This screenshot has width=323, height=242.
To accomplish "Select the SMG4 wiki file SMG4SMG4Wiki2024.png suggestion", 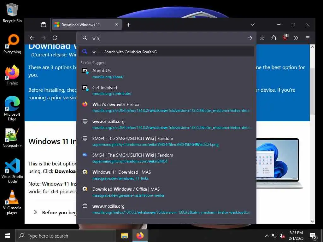I will [166, 141].
